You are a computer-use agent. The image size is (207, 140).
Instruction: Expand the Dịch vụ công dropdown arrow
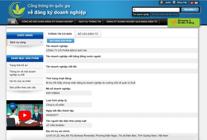tap(41, 42)
